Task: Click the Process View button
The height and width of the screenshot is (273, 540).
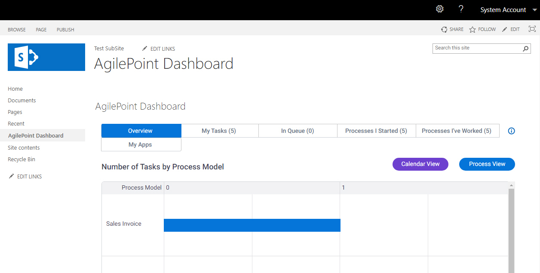Action: (x=487, y=164)
